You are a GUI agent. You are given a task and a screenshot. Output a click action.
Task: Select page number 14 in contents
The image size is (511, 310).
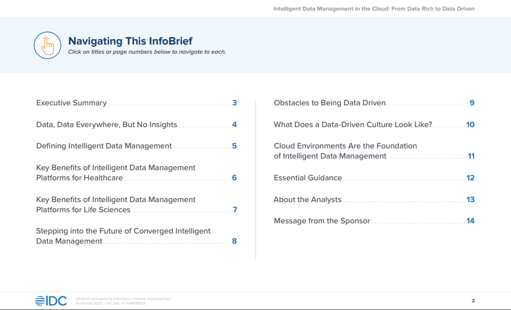[470, 221]
